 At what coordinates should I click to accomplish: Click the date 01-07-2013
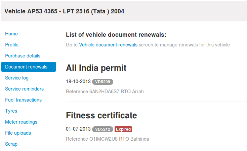(78, 129)
